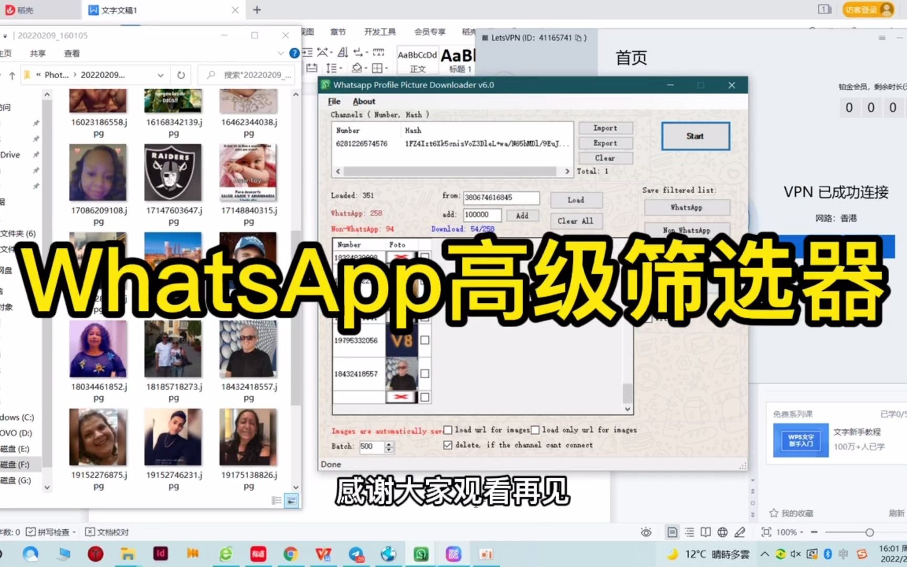The width and height of the screenshot is (907, 567).
Task: Open the WPS line spacing dropdown arrow
Action: 341,68
